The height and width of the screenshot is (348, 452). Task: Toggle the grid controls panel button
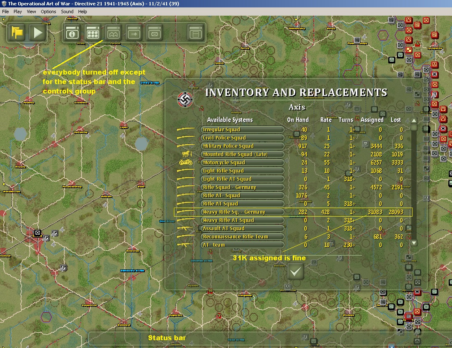point(93,33)
